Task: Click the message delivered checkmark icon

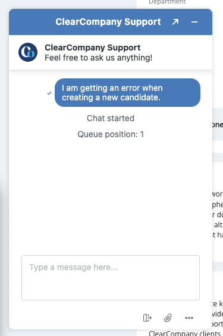Action: (49, 93)
